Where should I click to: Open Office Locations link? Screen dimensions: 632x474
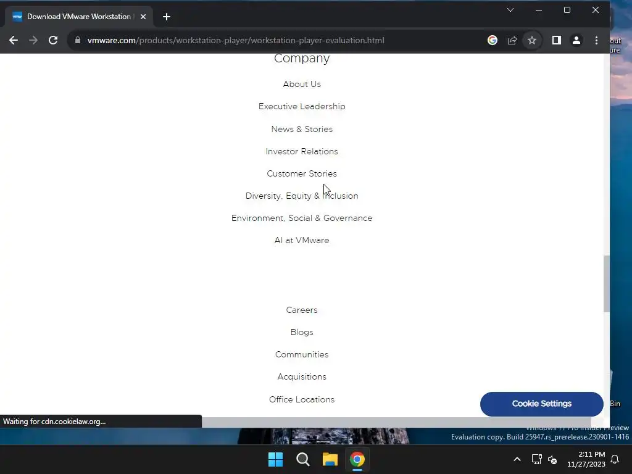302,399
